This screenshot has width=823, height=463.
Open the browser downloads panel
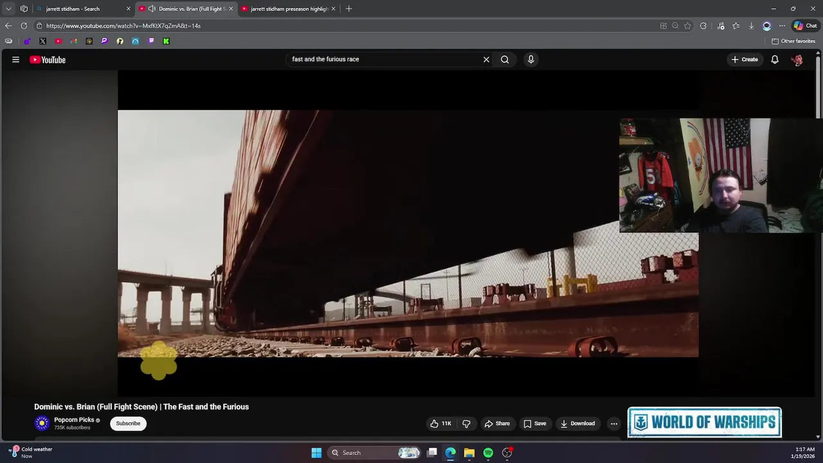coord(751,26)
